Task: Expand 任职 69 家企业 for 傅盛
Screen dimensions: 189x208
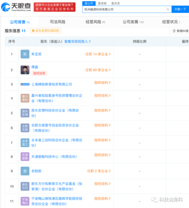Action: point(98,70)
